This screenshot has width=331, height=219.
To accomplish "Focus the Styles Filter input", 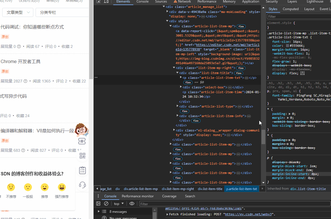I will [x=299, y=16].
